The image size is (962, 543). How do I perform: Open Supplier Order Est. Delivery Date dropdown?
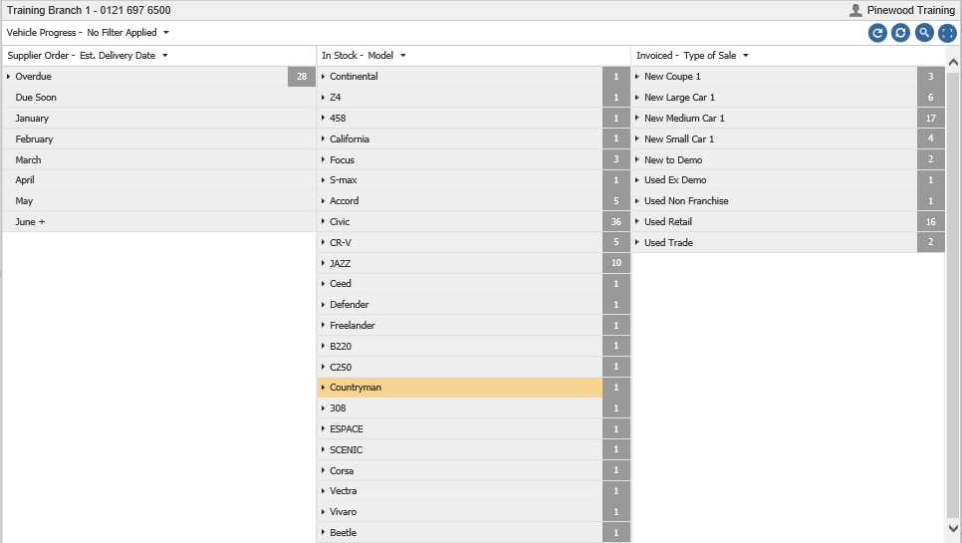click(165, 55)
